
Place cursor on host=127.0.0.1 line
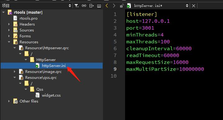(x=148, y=21)
